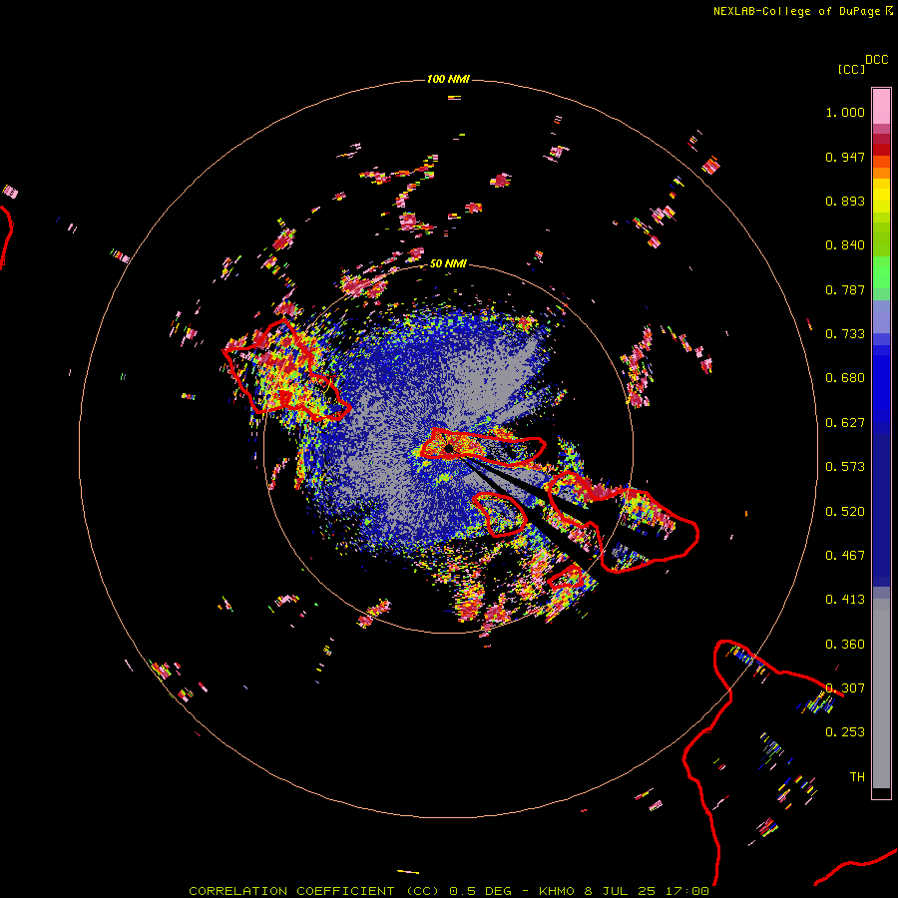This screenshot has height=898, width=898.
Task: Click the 0.413 color scale value
Action: pyautogui.click(x=845, y=600)
